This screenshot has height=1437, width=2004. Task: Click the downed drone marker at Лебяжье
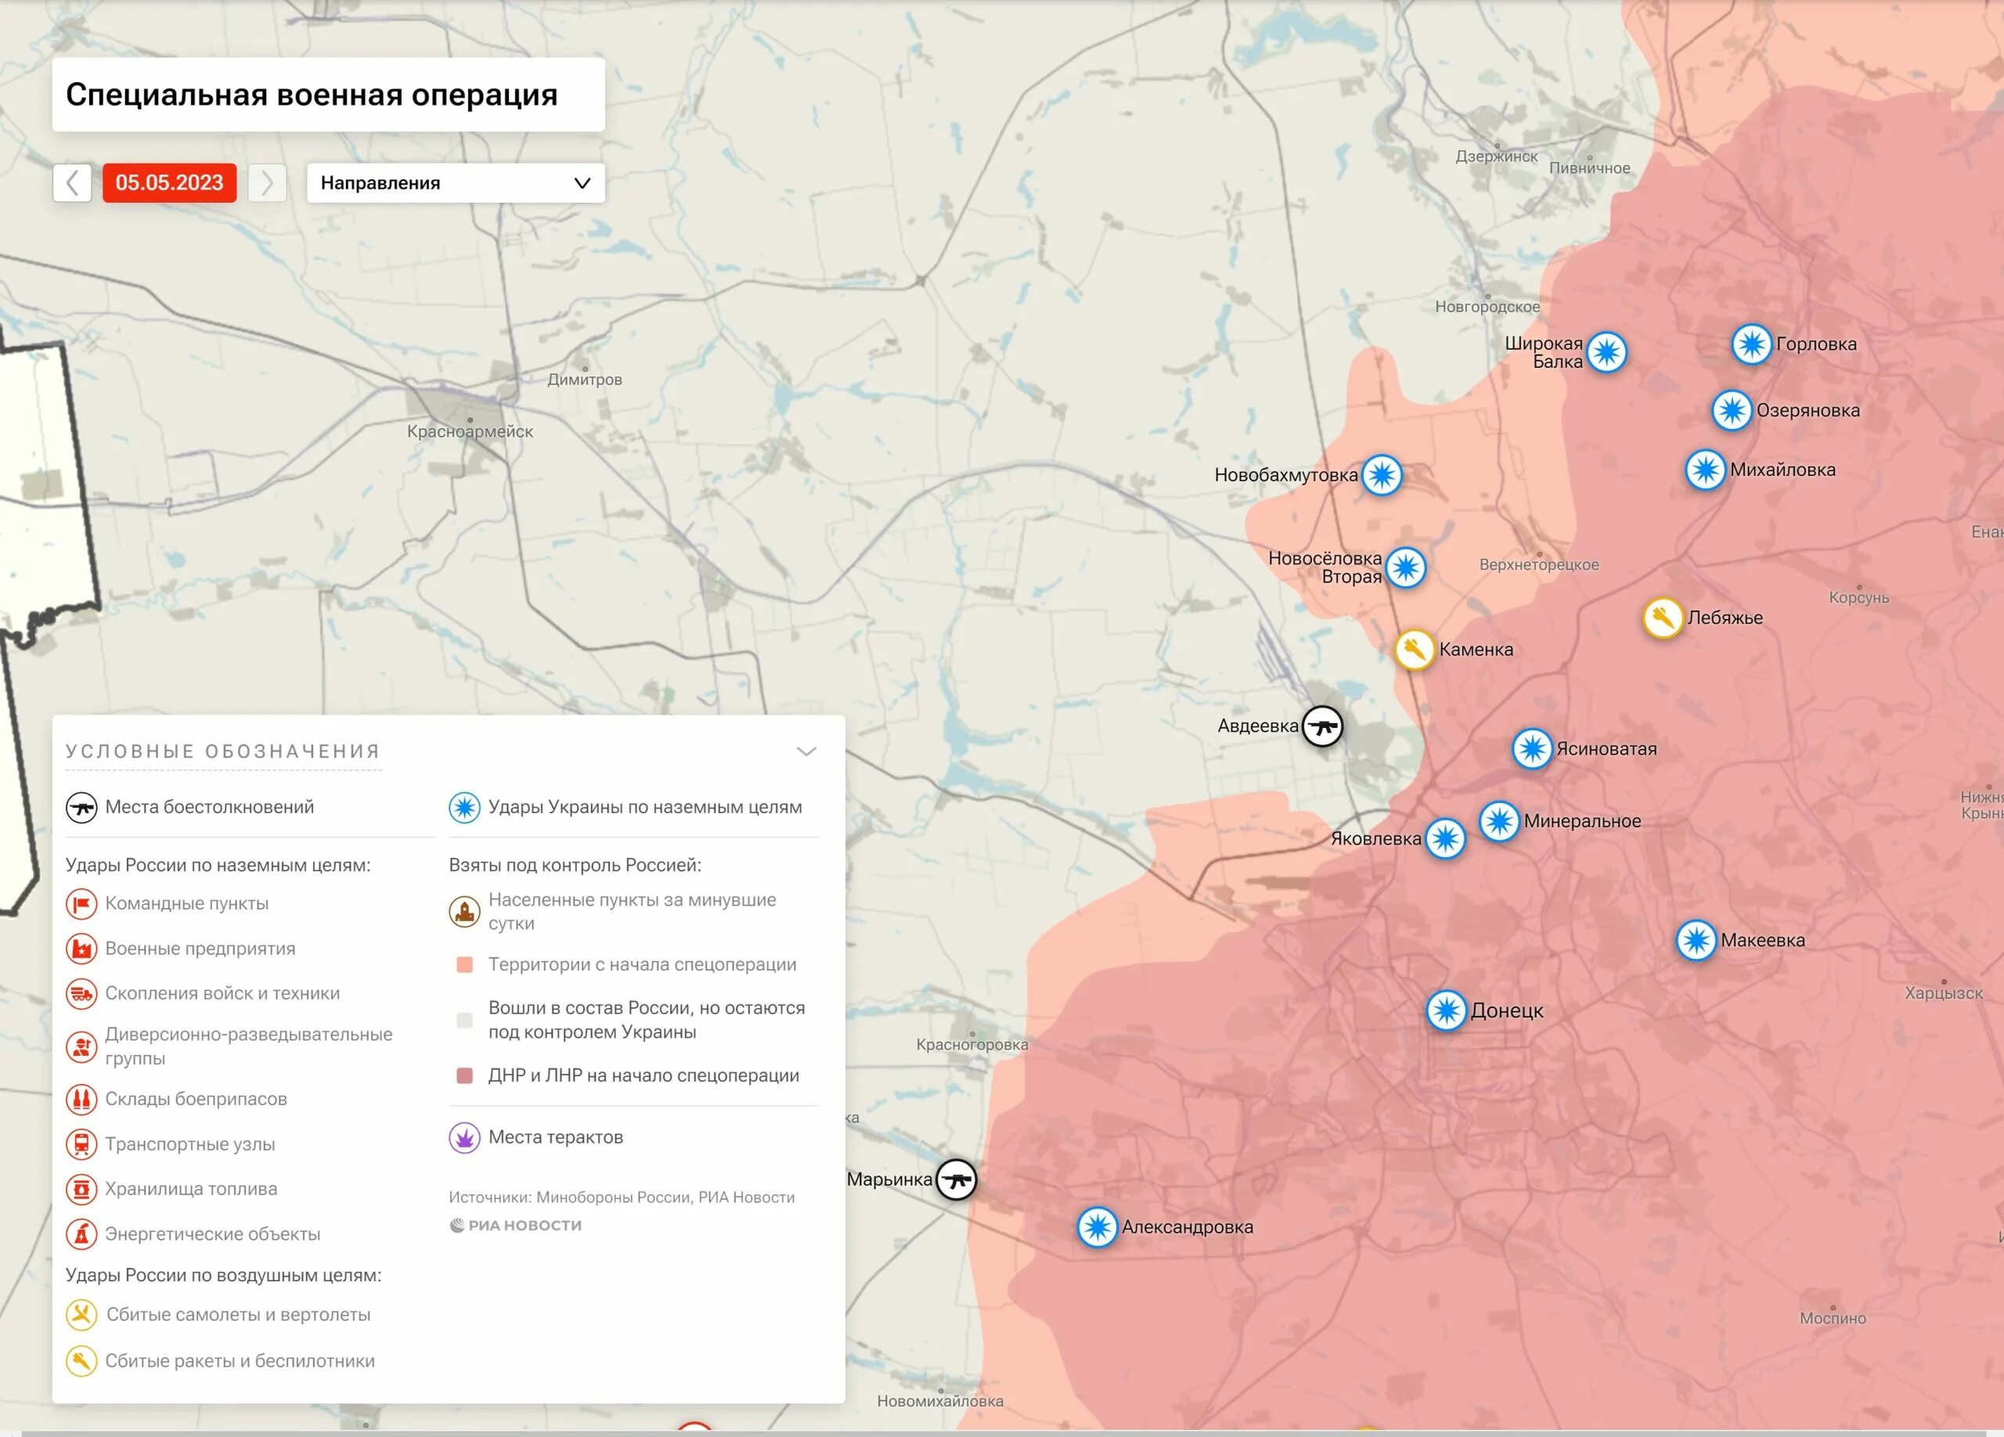[x=1662, y=618]
